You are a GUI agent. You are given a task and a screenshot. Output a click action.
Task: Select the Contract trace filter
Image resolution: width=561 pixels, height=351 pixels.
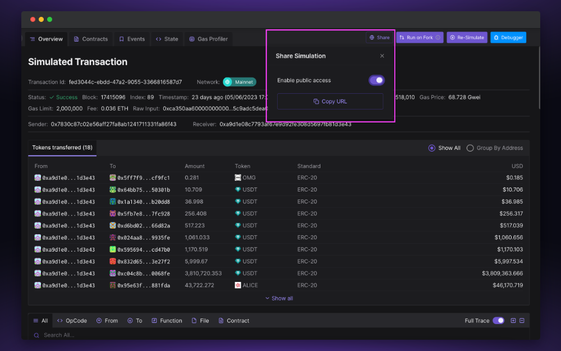234,320
